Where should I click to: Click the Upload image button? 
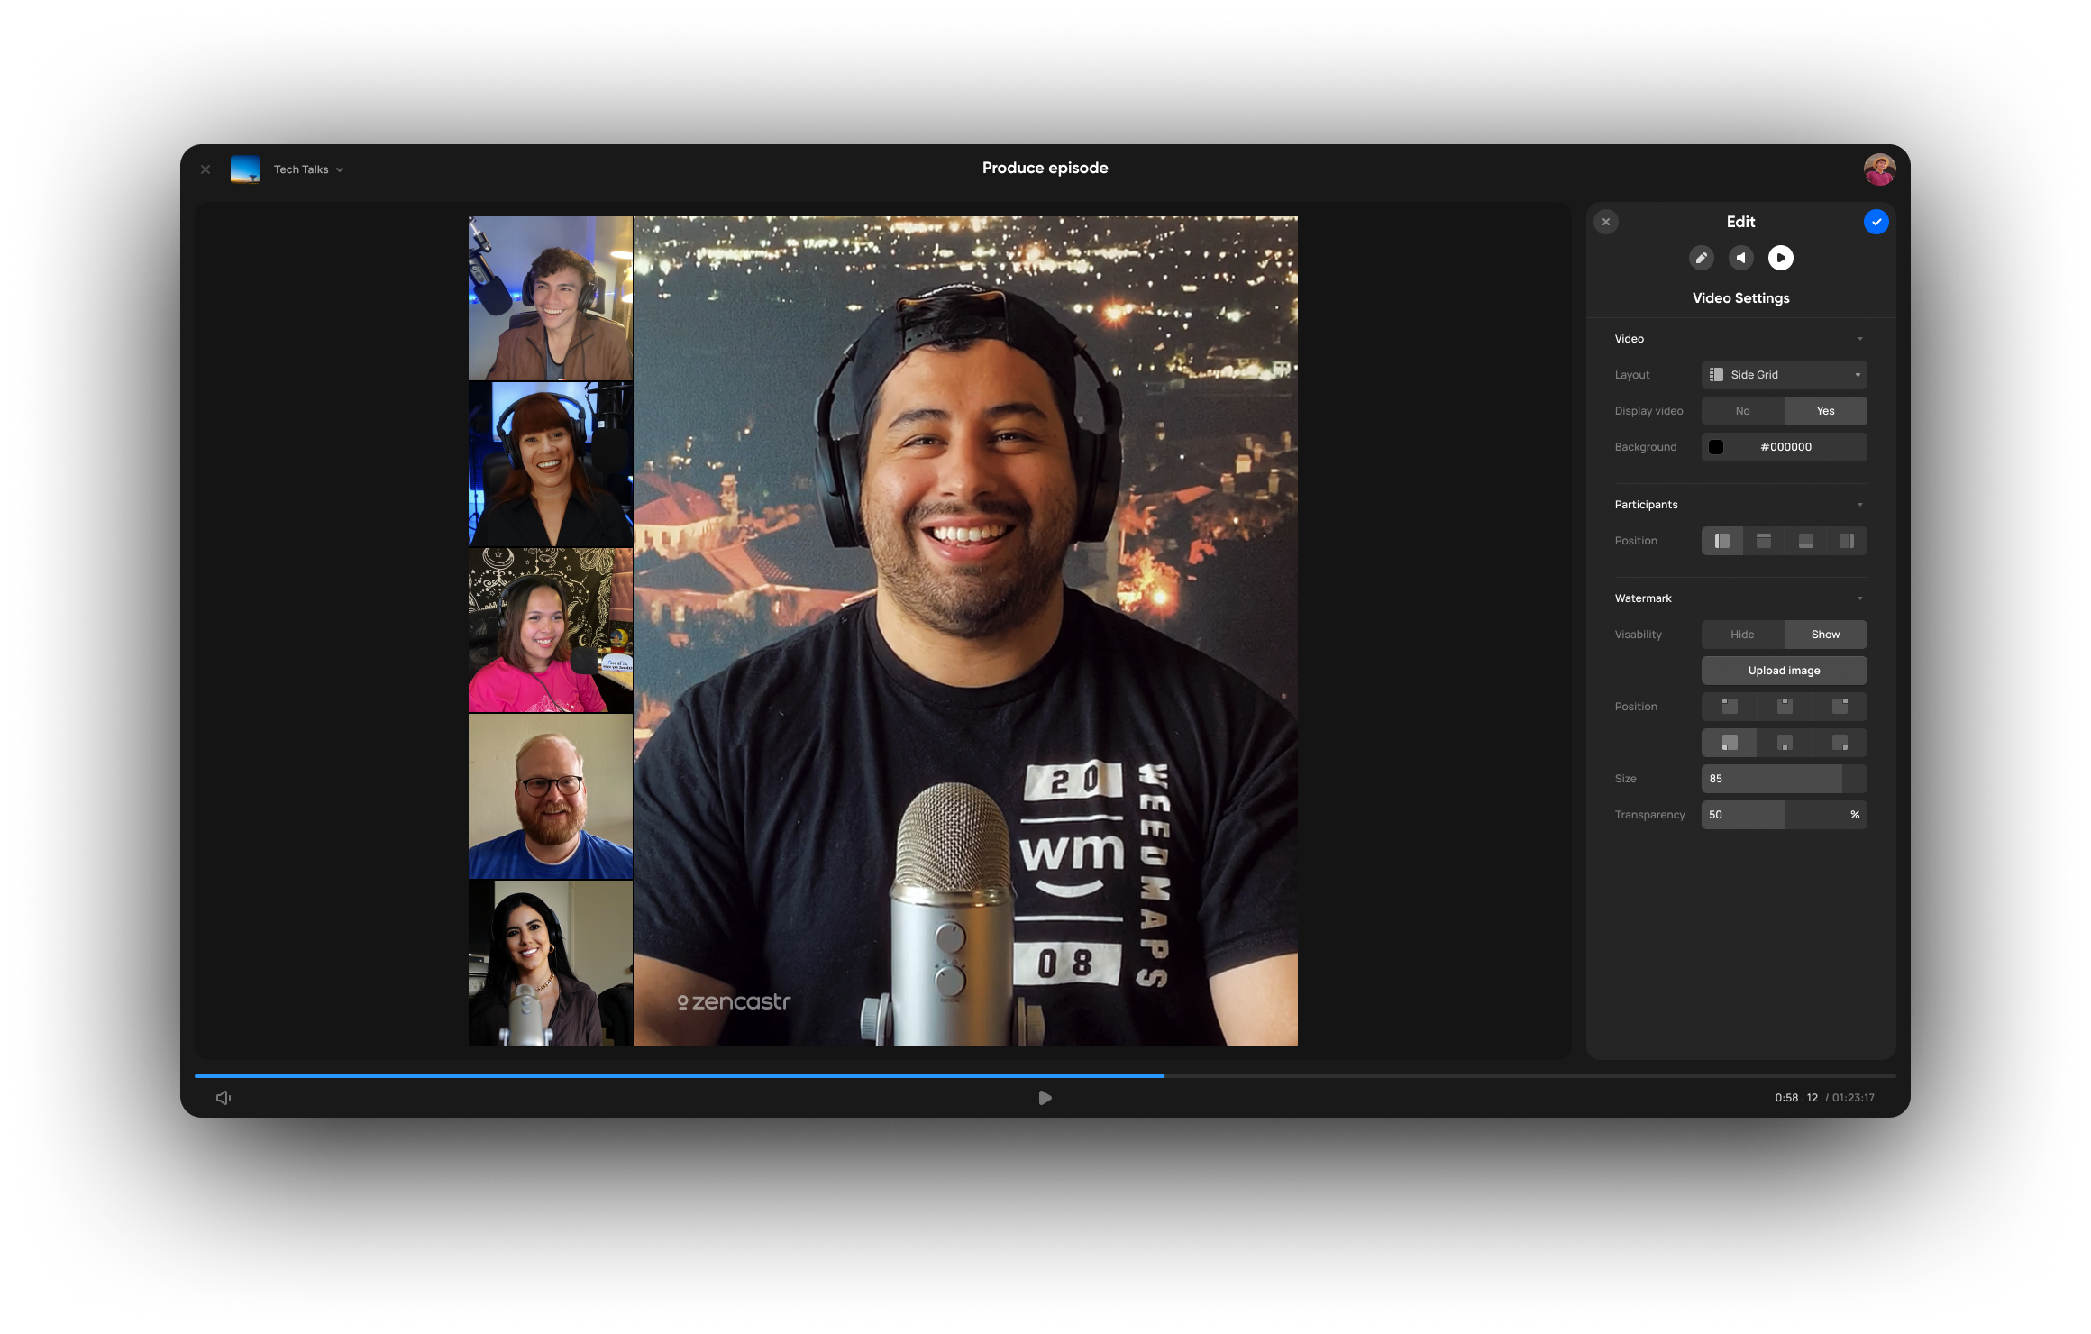pos(1784,671)
